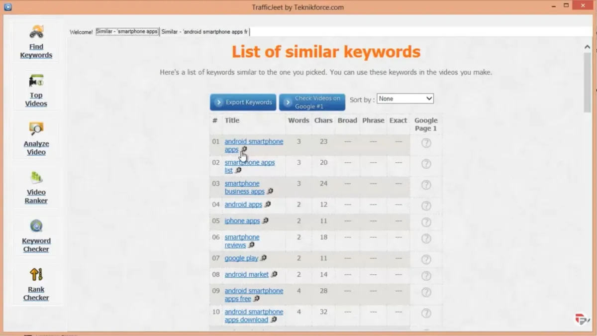
Task: Click the question mark icon for iphone apps row
Action: pyautogui.click(x=426, y=223)
